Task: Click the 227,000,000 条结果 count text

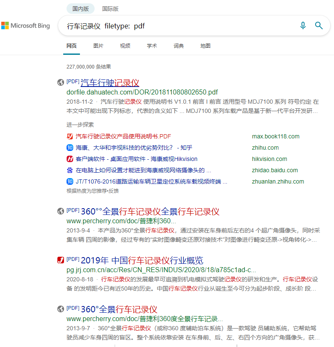Action: (x=89, y=66)
